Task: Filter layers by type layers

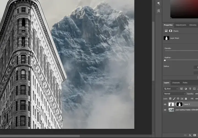Action: pos(190,89)
